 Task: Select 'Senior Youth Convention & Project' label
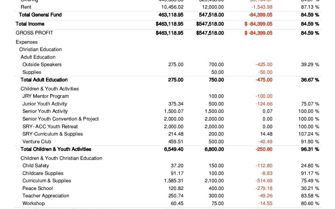point(60,119)
